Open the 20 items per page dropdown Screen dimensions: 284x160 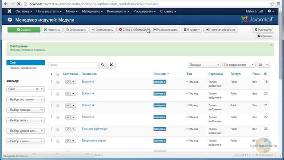pyautogui.click(x=263, y=65)
